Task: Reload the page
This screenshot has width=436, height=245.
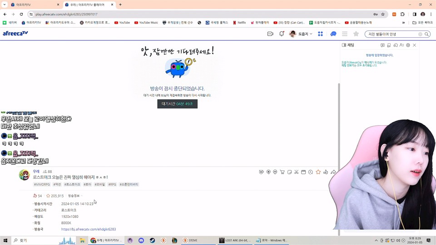Action: click(21, 14)
